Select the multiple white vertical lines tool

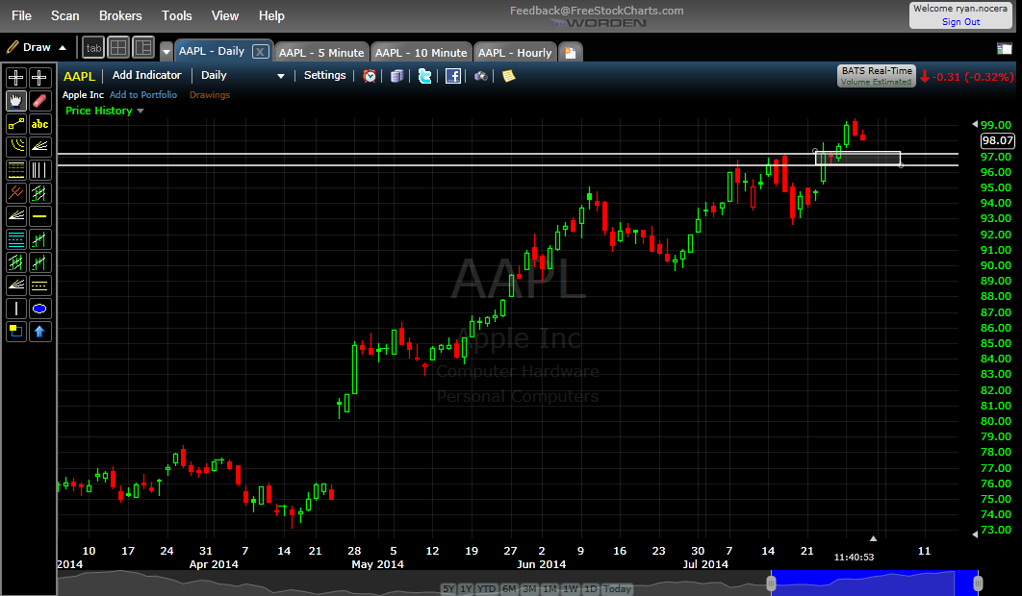(39, 170)
